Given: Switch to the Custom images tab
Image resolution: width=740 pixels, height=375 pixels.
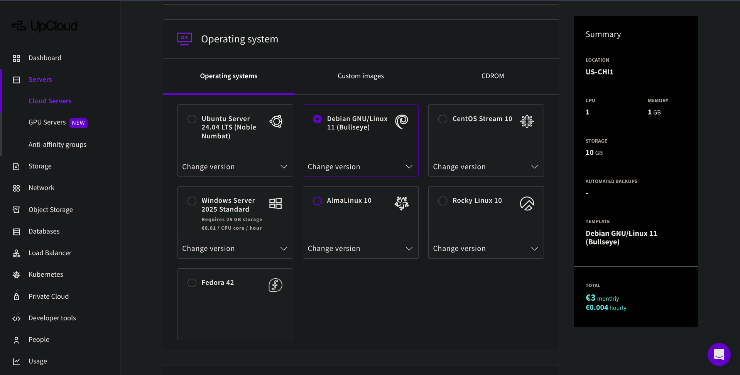Looking at the screenshot, I should tap(361, 76).
